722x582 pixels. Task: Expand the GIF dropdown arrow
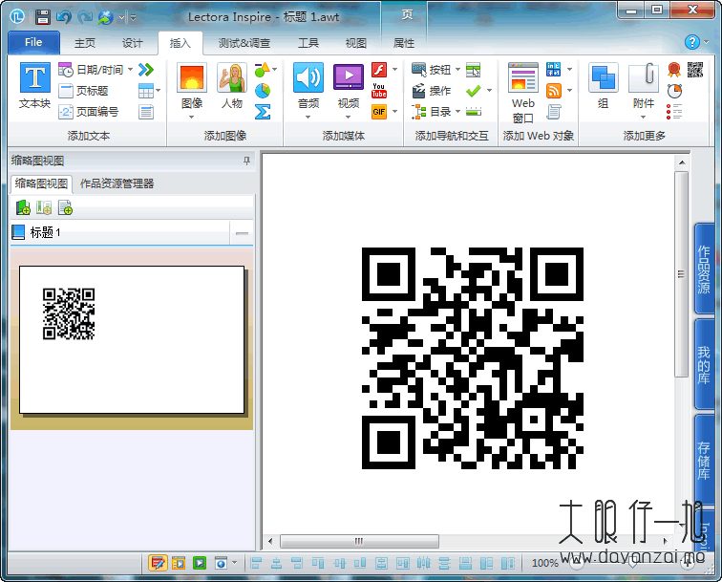point(395,112)
